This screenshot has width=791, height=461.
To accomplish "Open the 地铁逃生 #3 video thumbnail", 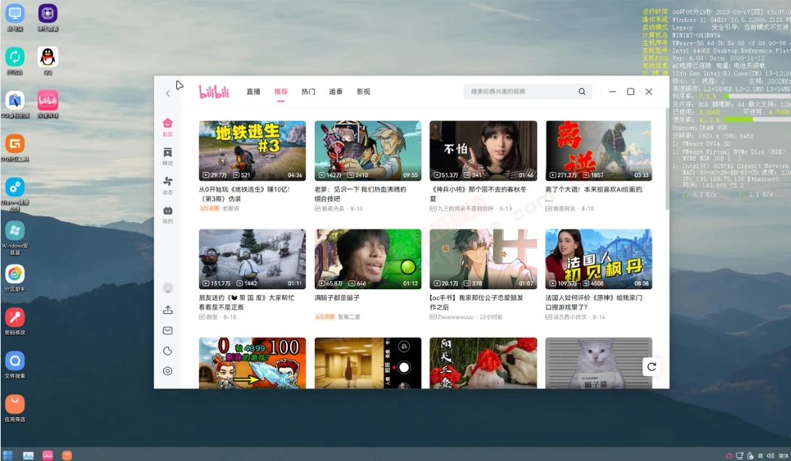I will click(x=252, y=151).
